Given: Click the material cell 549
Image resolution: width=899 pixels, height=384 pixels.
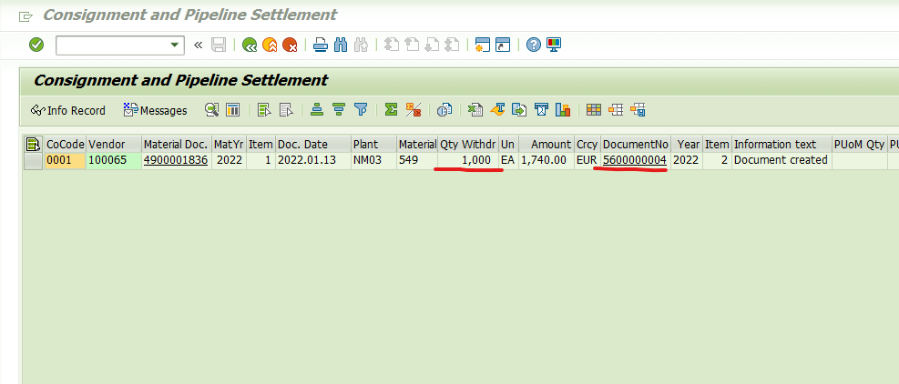Looking at the screenshot, I should [x=417, y=160].
